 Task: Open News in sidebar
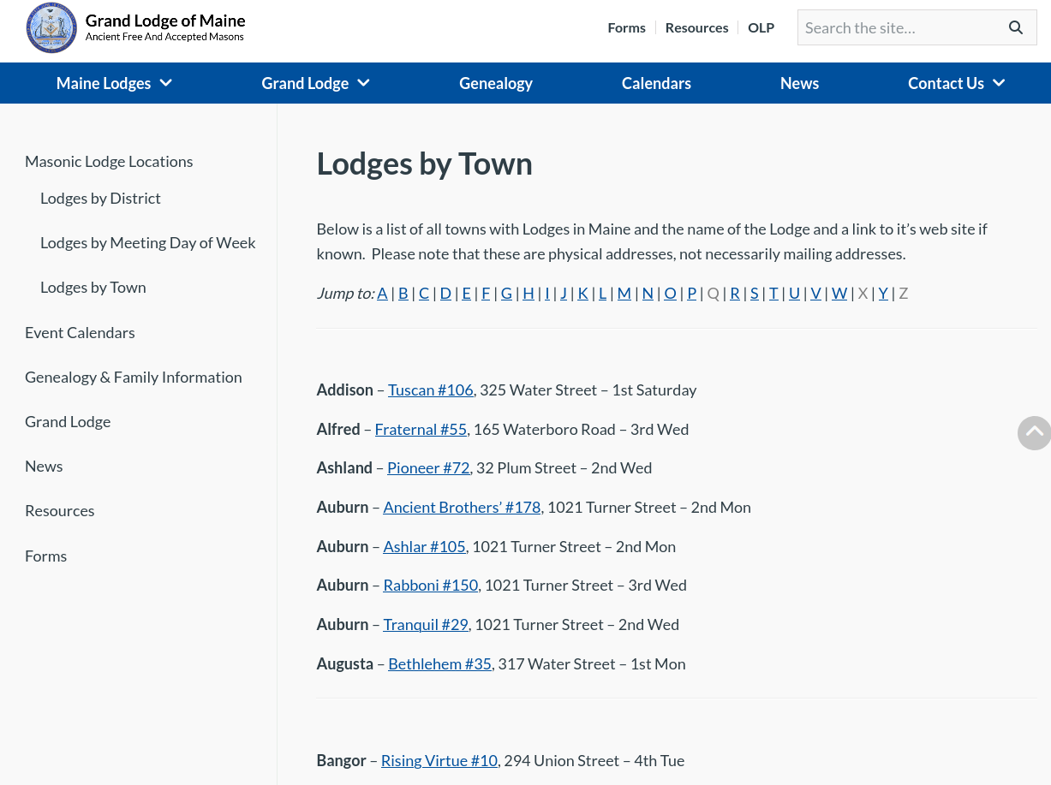click(x=44, y=466)
